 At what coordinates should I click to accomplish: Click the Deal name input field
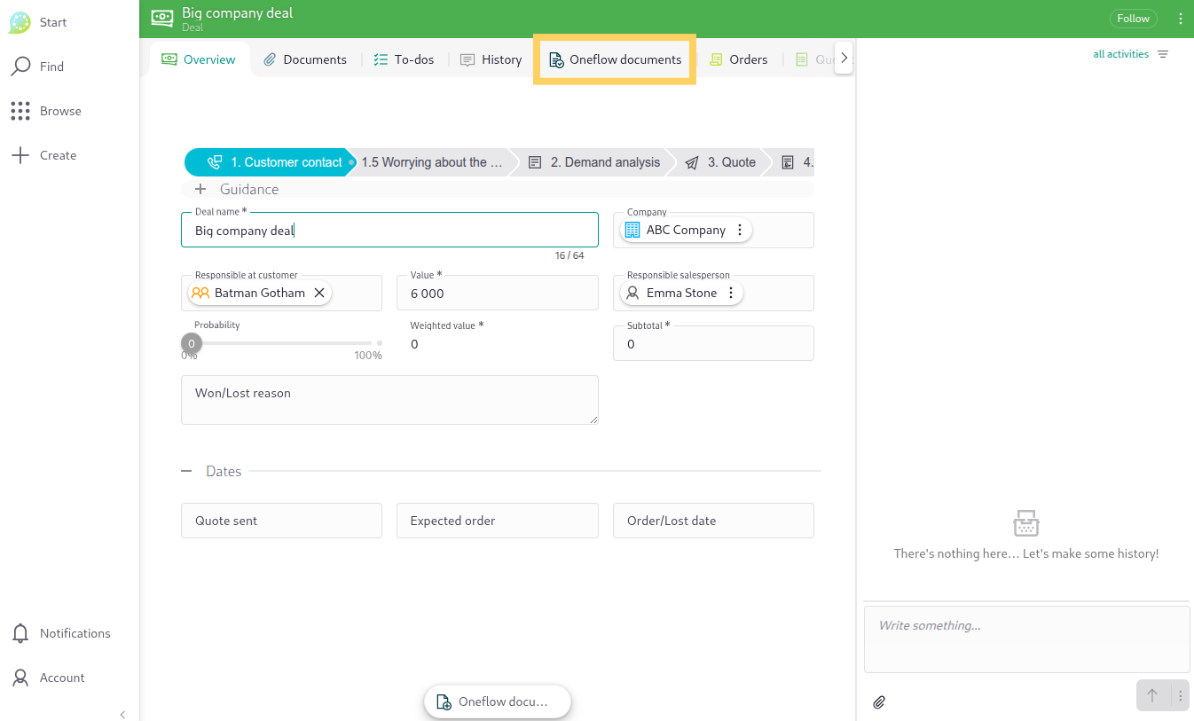[389, 230]
